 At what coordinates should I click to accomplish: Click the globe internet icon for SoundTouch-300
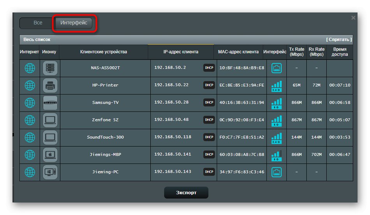pos(30,137)
